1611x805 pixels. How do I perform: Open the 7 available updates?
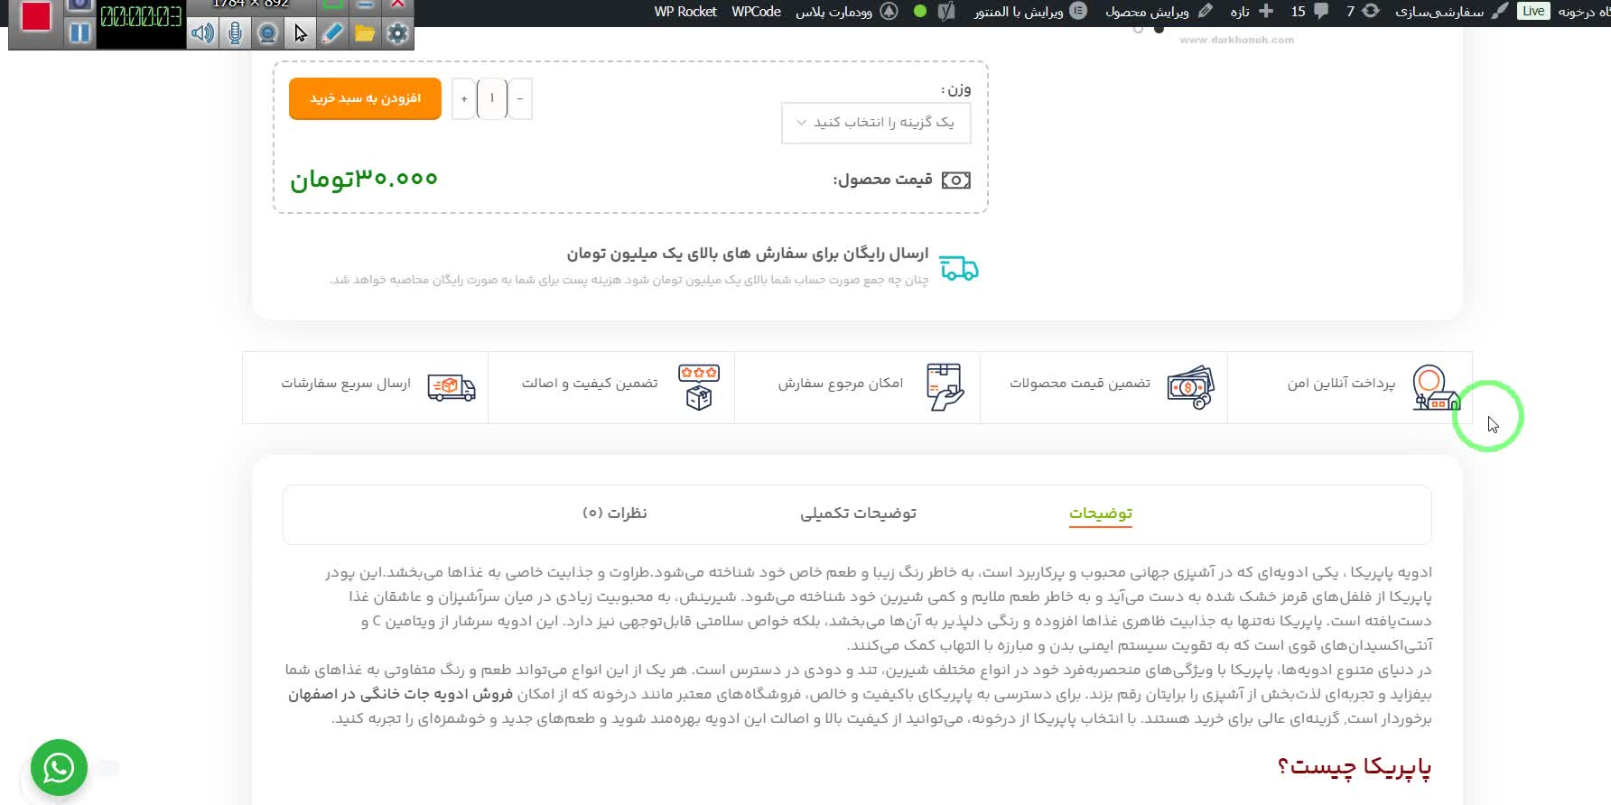tap(1362, 12)
